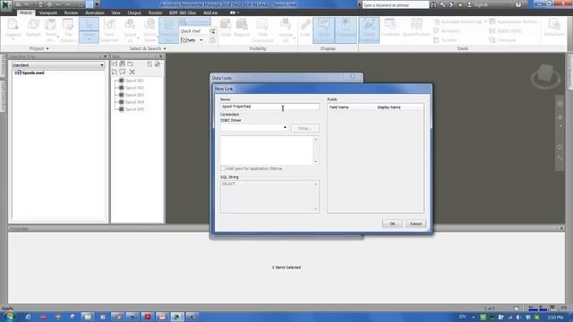
Task: Switch to the Render ribbon tab
Action: pos(155,13)
